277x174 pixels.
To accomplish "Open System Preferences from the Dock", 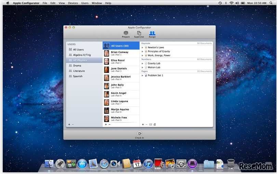I will click(x=181, y=164).
